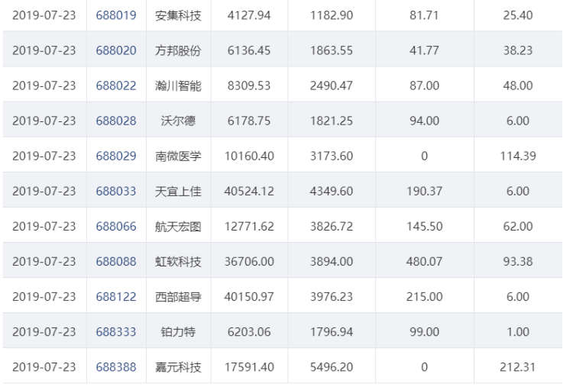Screen dimensions: 573x387
Task: Select stock code 688029
Action: tap(116, 156)
